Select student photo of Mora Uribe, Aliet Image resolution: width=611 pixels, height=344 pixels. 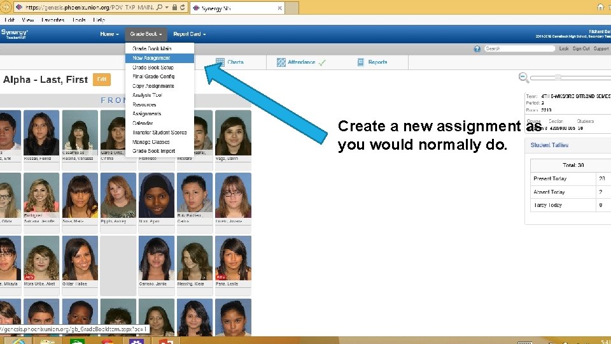[41, 258]
